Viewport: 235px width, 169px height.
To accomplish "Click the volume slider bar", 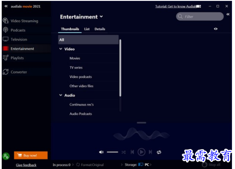I will pyautogui.click(x=113, y=152).
